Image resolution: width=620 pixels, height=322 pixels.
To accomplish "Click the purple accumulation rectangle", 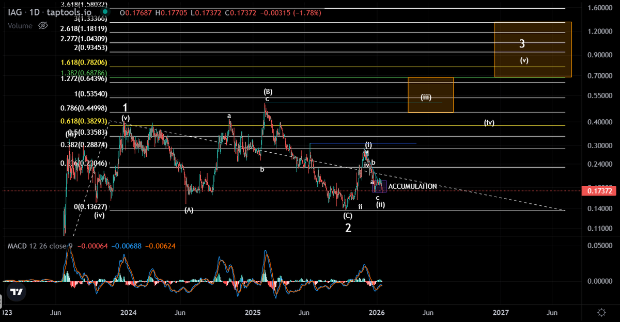I will [380, 186].
